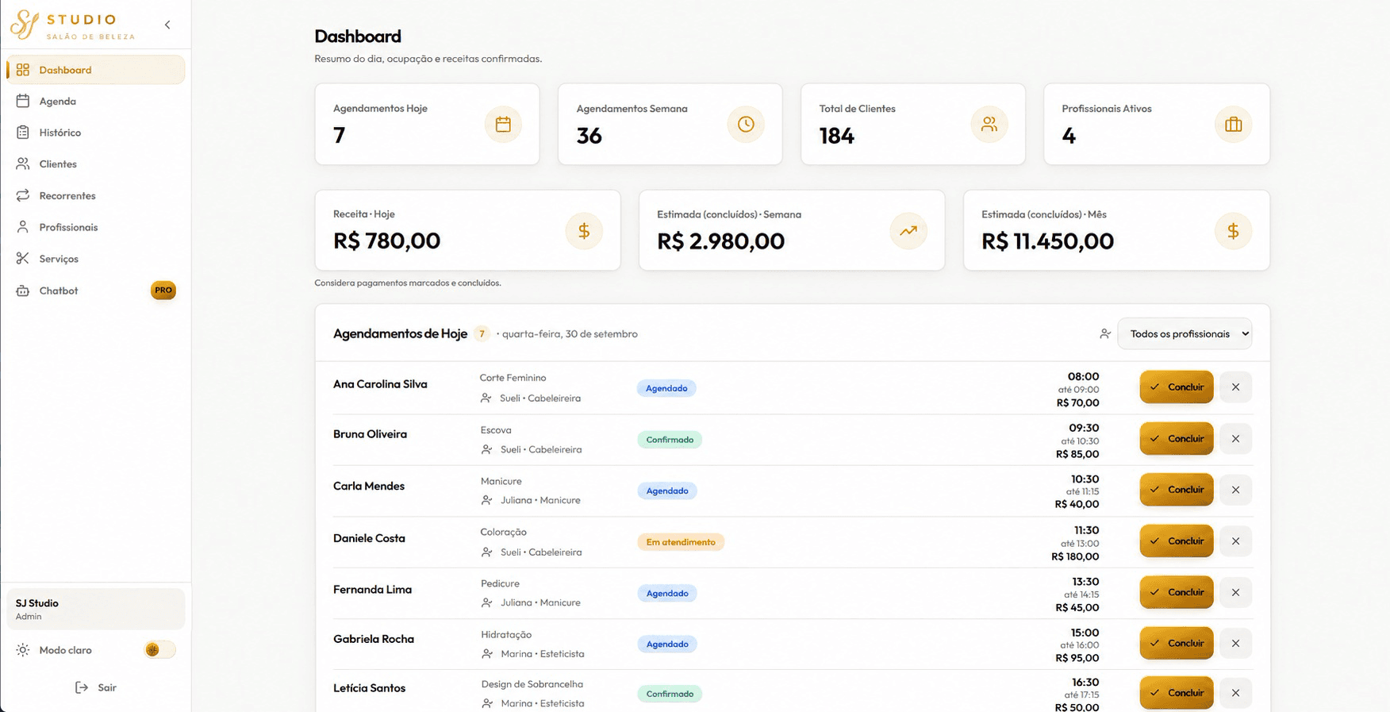Click the clock icon in Agendamentos Semana card
Screen dimensions: 1390x712
click(x=746, y=125)
